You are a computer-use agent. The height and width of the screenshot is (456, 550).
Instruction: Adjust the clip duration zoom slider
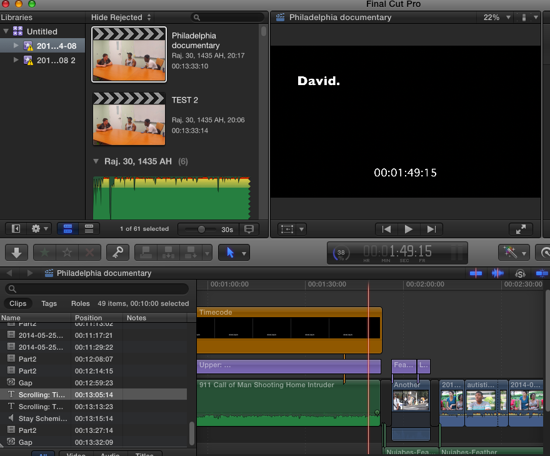click(201, 230)
